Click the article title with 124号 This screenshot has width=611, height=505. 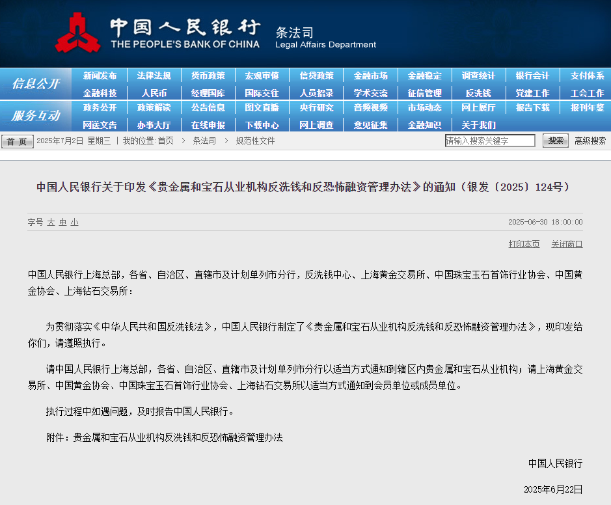[x=303, y=187]
